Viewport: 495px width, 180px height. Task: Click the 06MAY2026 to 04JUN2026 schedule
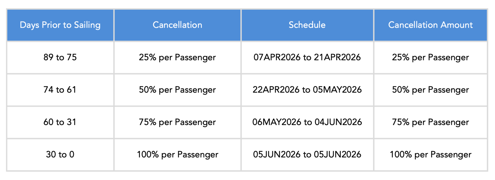(307, 122)
